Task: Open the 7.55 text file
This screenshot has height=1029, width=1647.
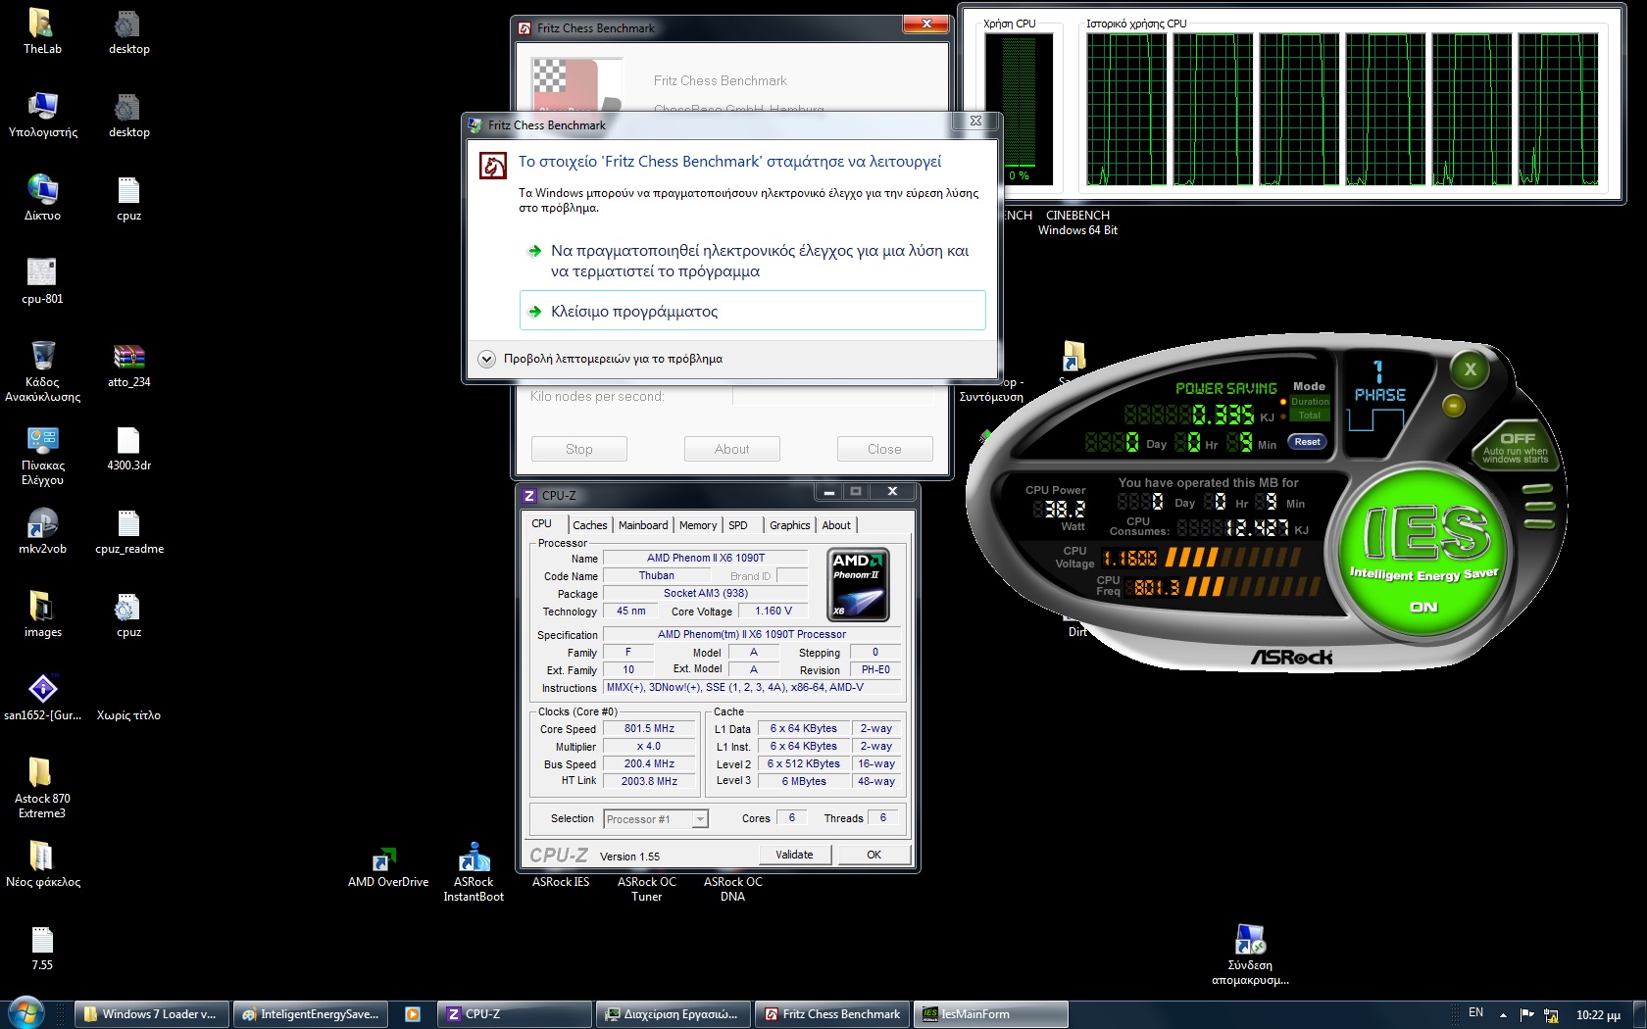Action: click(42, 948)
